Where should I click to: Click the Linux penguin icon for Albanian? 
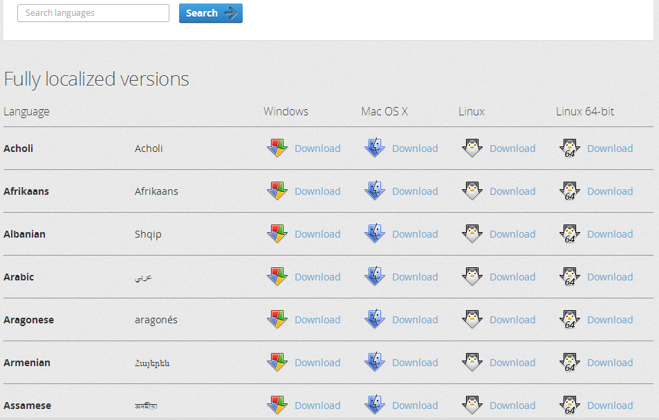point(472,233)
